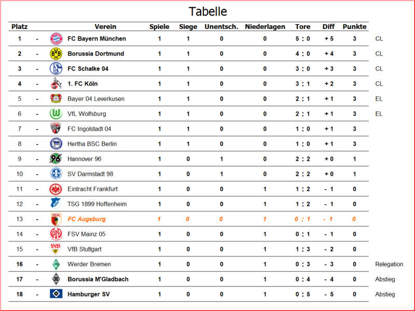Select the Eintracht Frankfurt eagle crest
The width and height of the screenshot is (415, 311).
tap(56, 189)
